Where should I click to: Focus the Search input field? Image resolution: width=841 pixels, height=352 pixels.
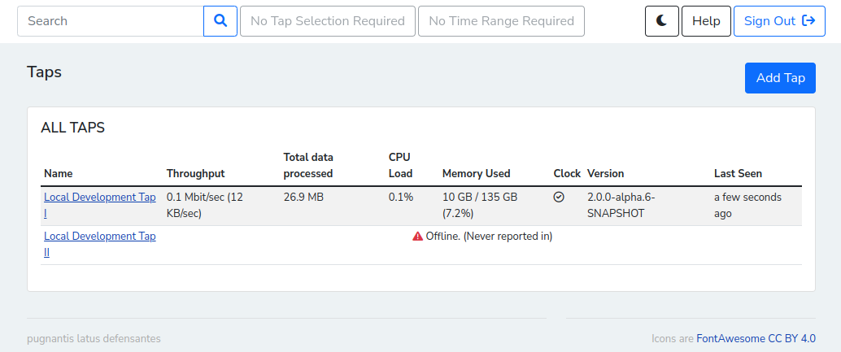point(111,21)
